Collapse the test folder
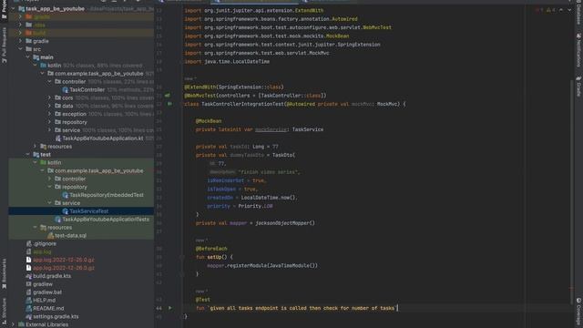This screenshot has height=328, width=583. pyautogui.click(x=28, y=154)
